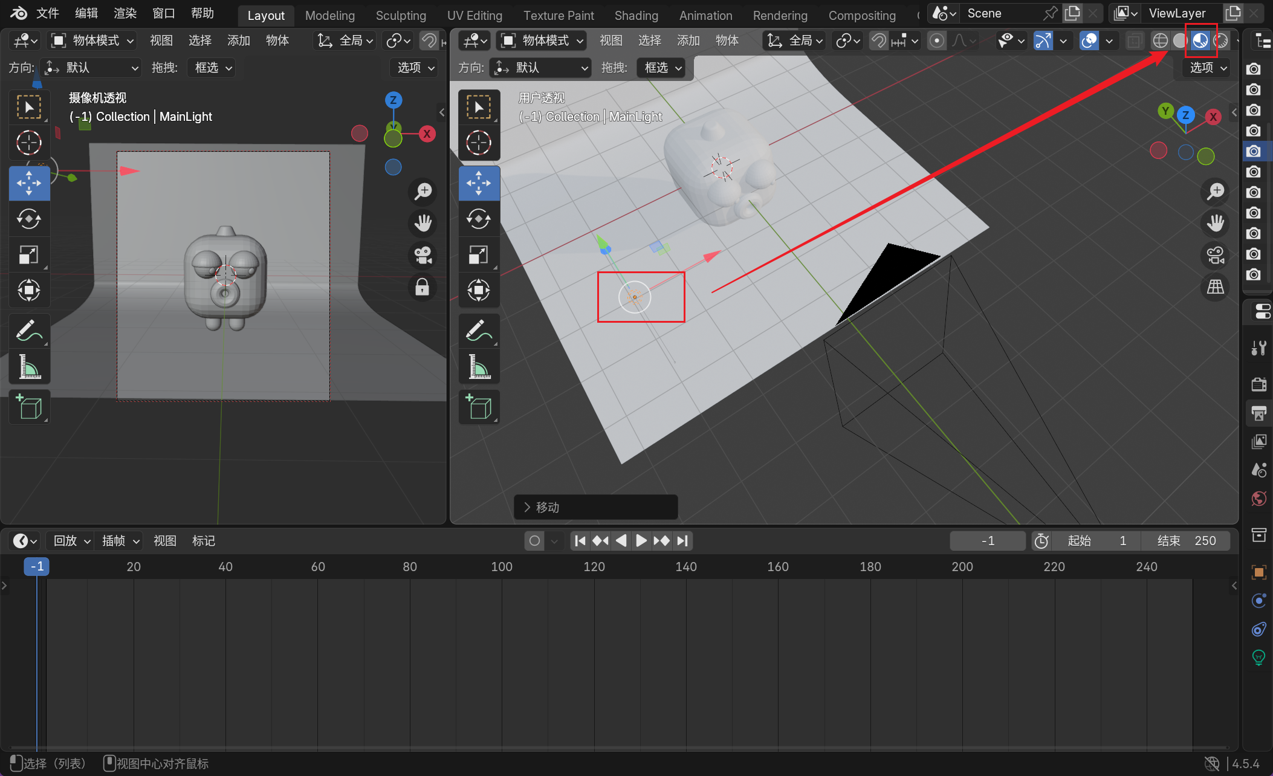Toggle gizmo display in right viewport header
1273x776 pixels.
coord(1043,41)
